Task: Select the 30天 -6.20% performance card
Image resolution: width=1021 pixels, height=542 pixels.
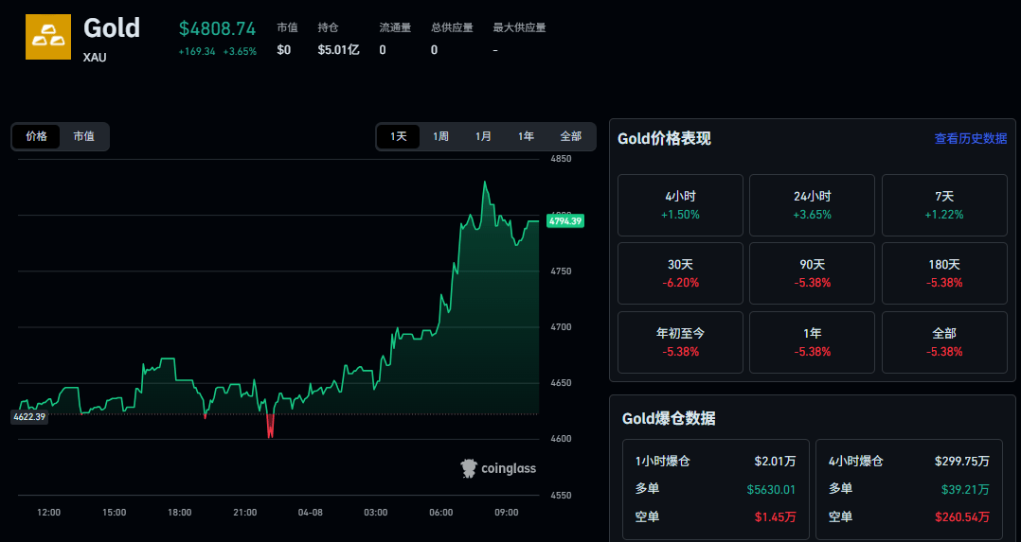Action: [x=682, y=273]
